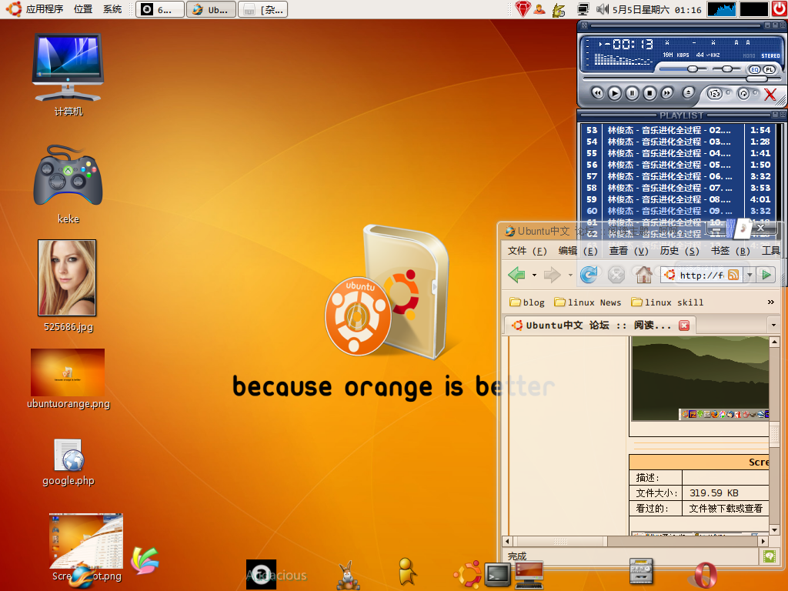Open the blog bookmarks folder

[527, 302]
